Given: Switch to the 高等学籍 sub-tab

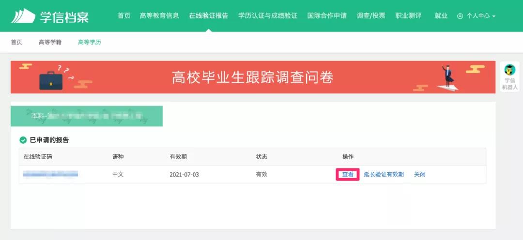Looking at the screenshot, I should click(50, 42).
